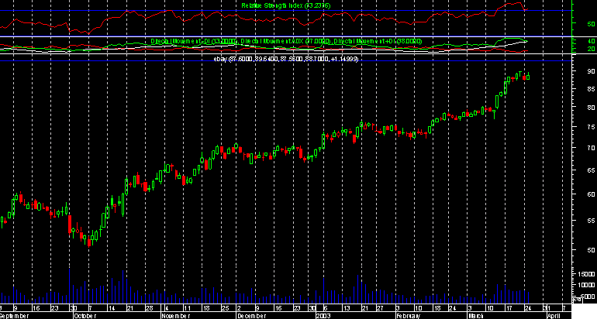This screenshot has width=597, height=319.
Task: Click the 75 price axis label
Action: point(591,128)
